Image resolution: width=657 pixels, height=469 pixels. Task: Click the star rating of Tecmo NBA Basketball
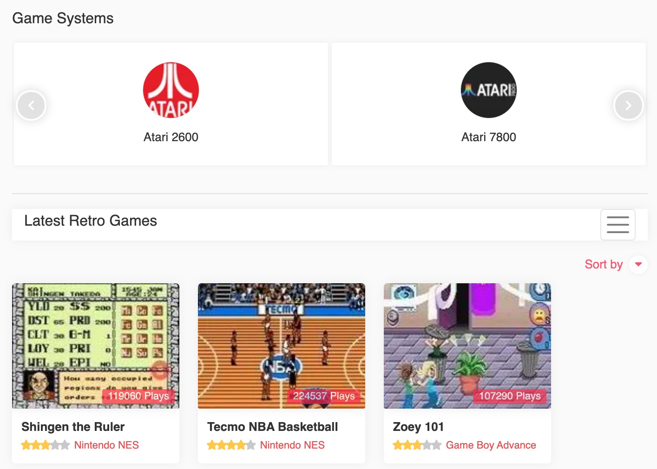231,445
